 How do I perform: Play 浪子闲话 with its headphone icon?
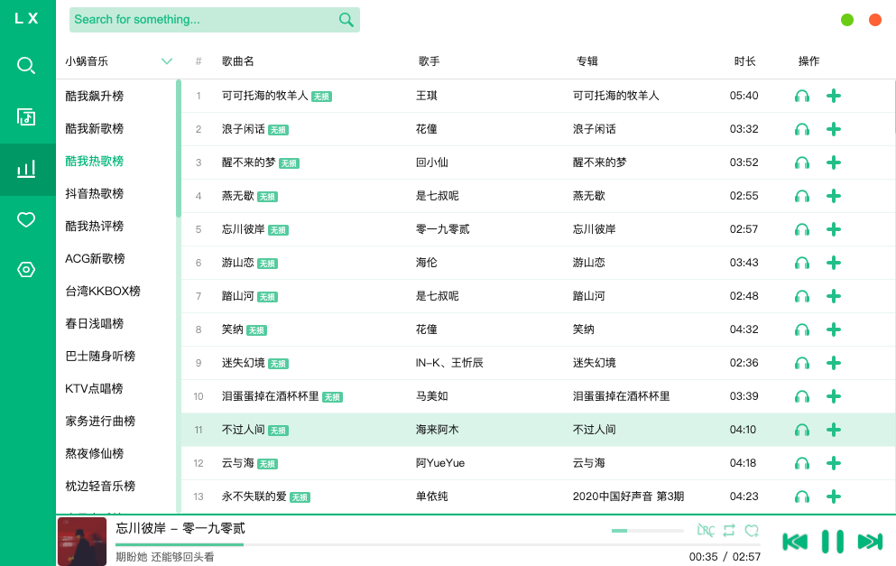point(802,129)
